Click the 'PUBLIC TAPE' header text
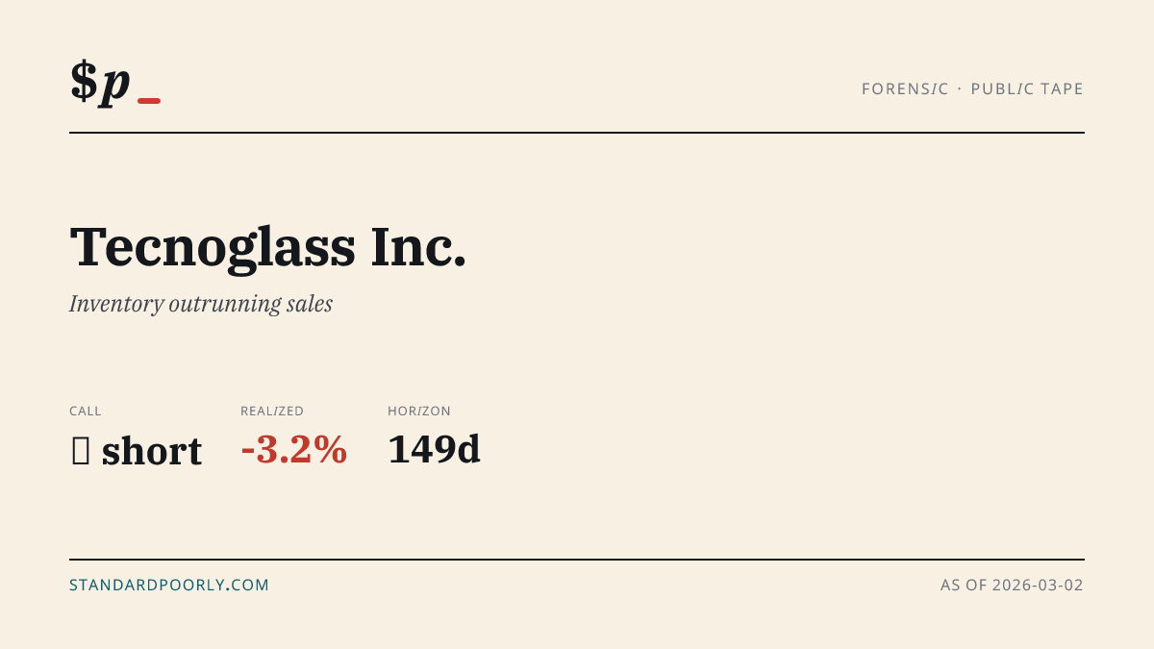This screenshot has width=1154, height=649. click(x=1027, y=88)
